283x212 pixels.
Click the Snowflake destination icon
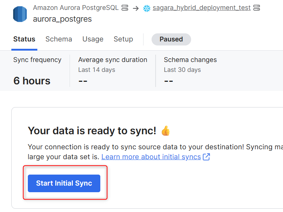point(147,8)
